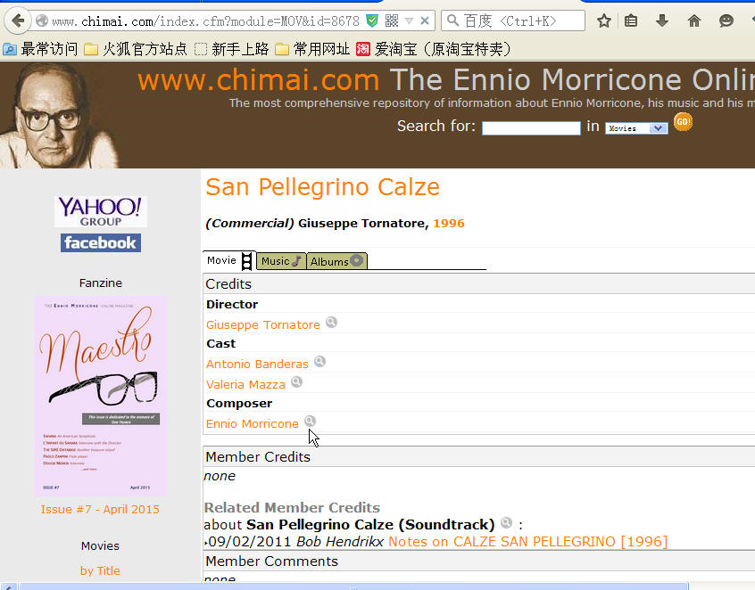Bookmark this page with the star icon
Viewport: 755px width, 590px height.
coord(604,20)
